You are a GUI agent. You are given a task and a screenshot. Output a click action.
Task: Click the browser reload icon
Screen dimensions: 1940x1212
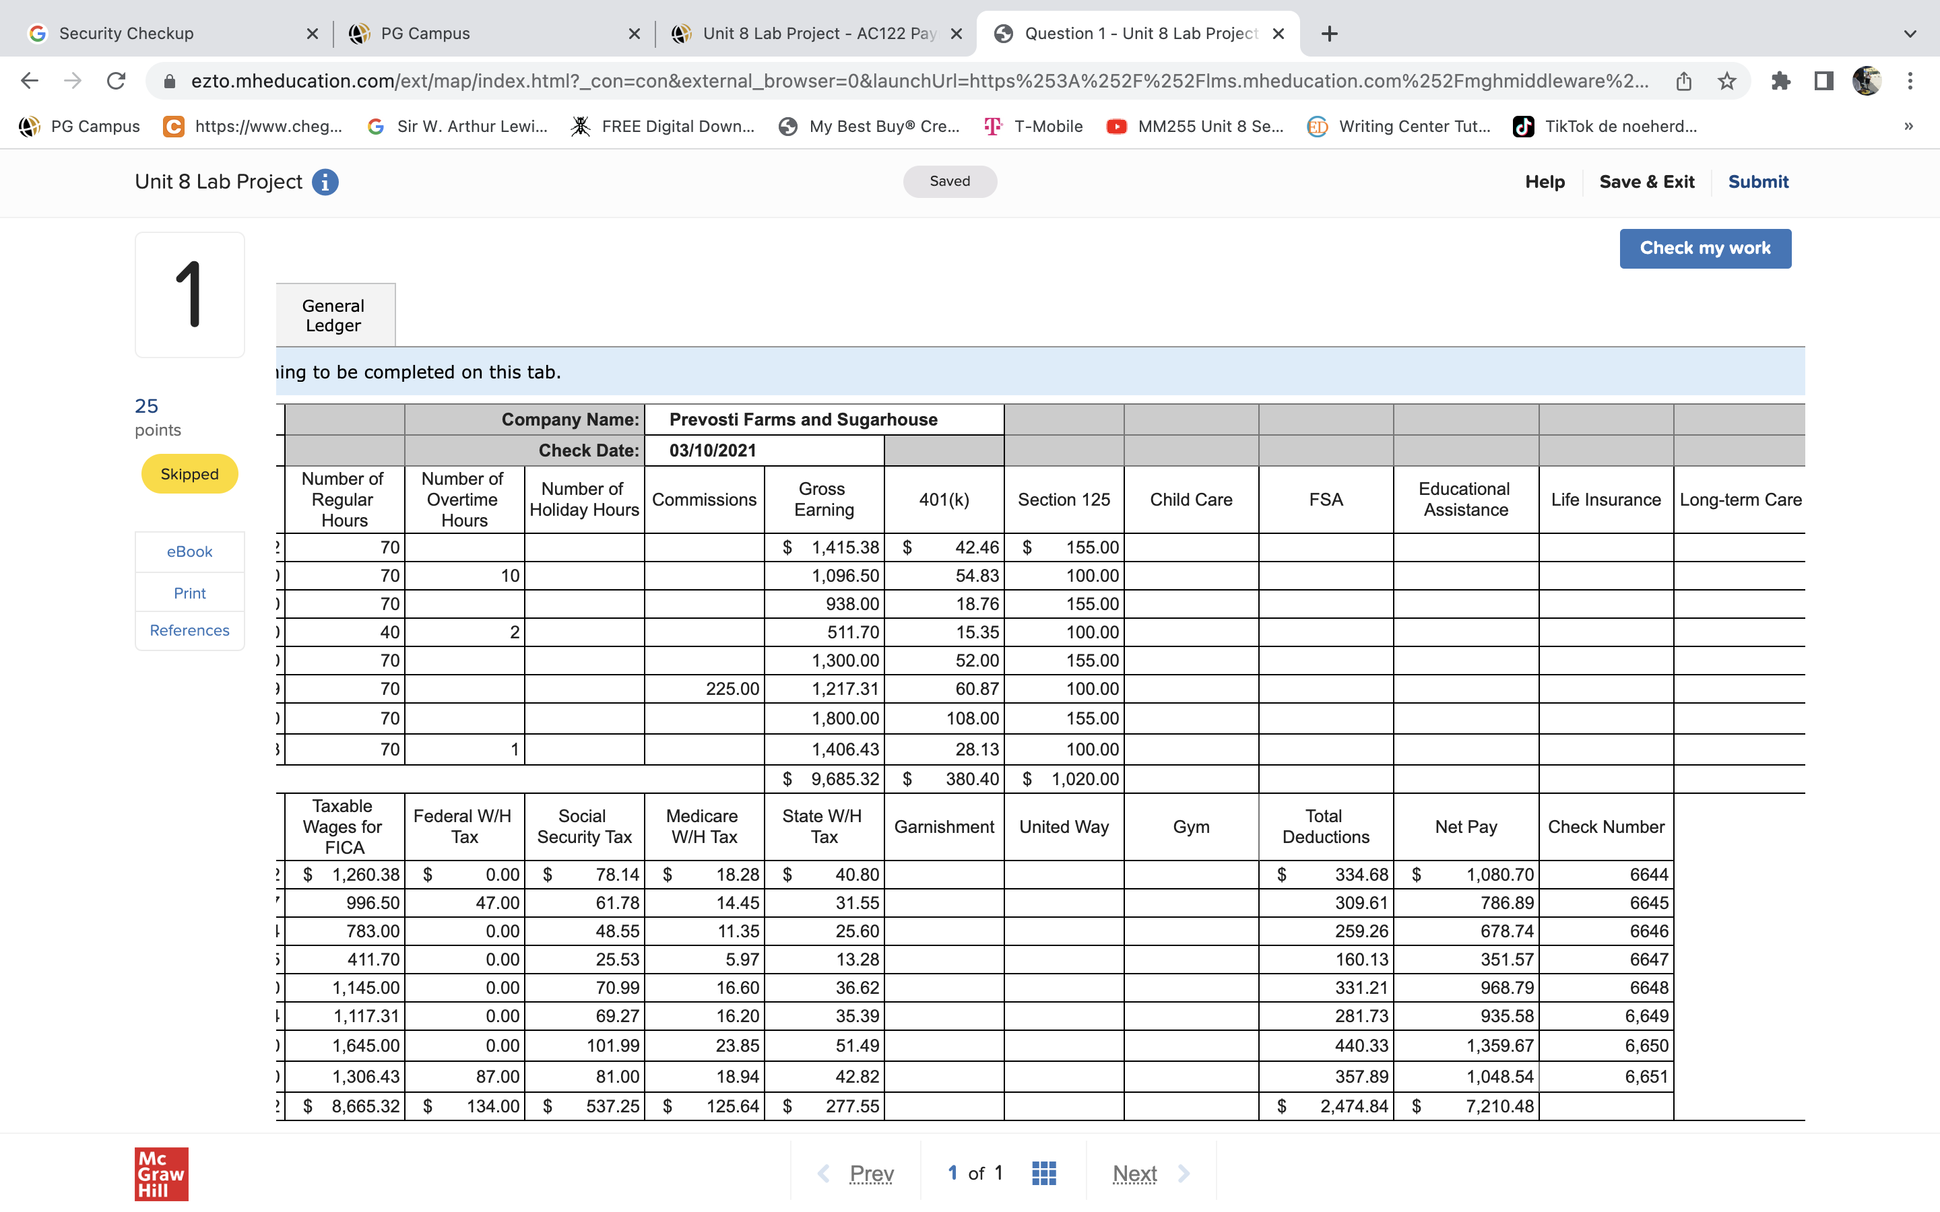tap(117, 81)
